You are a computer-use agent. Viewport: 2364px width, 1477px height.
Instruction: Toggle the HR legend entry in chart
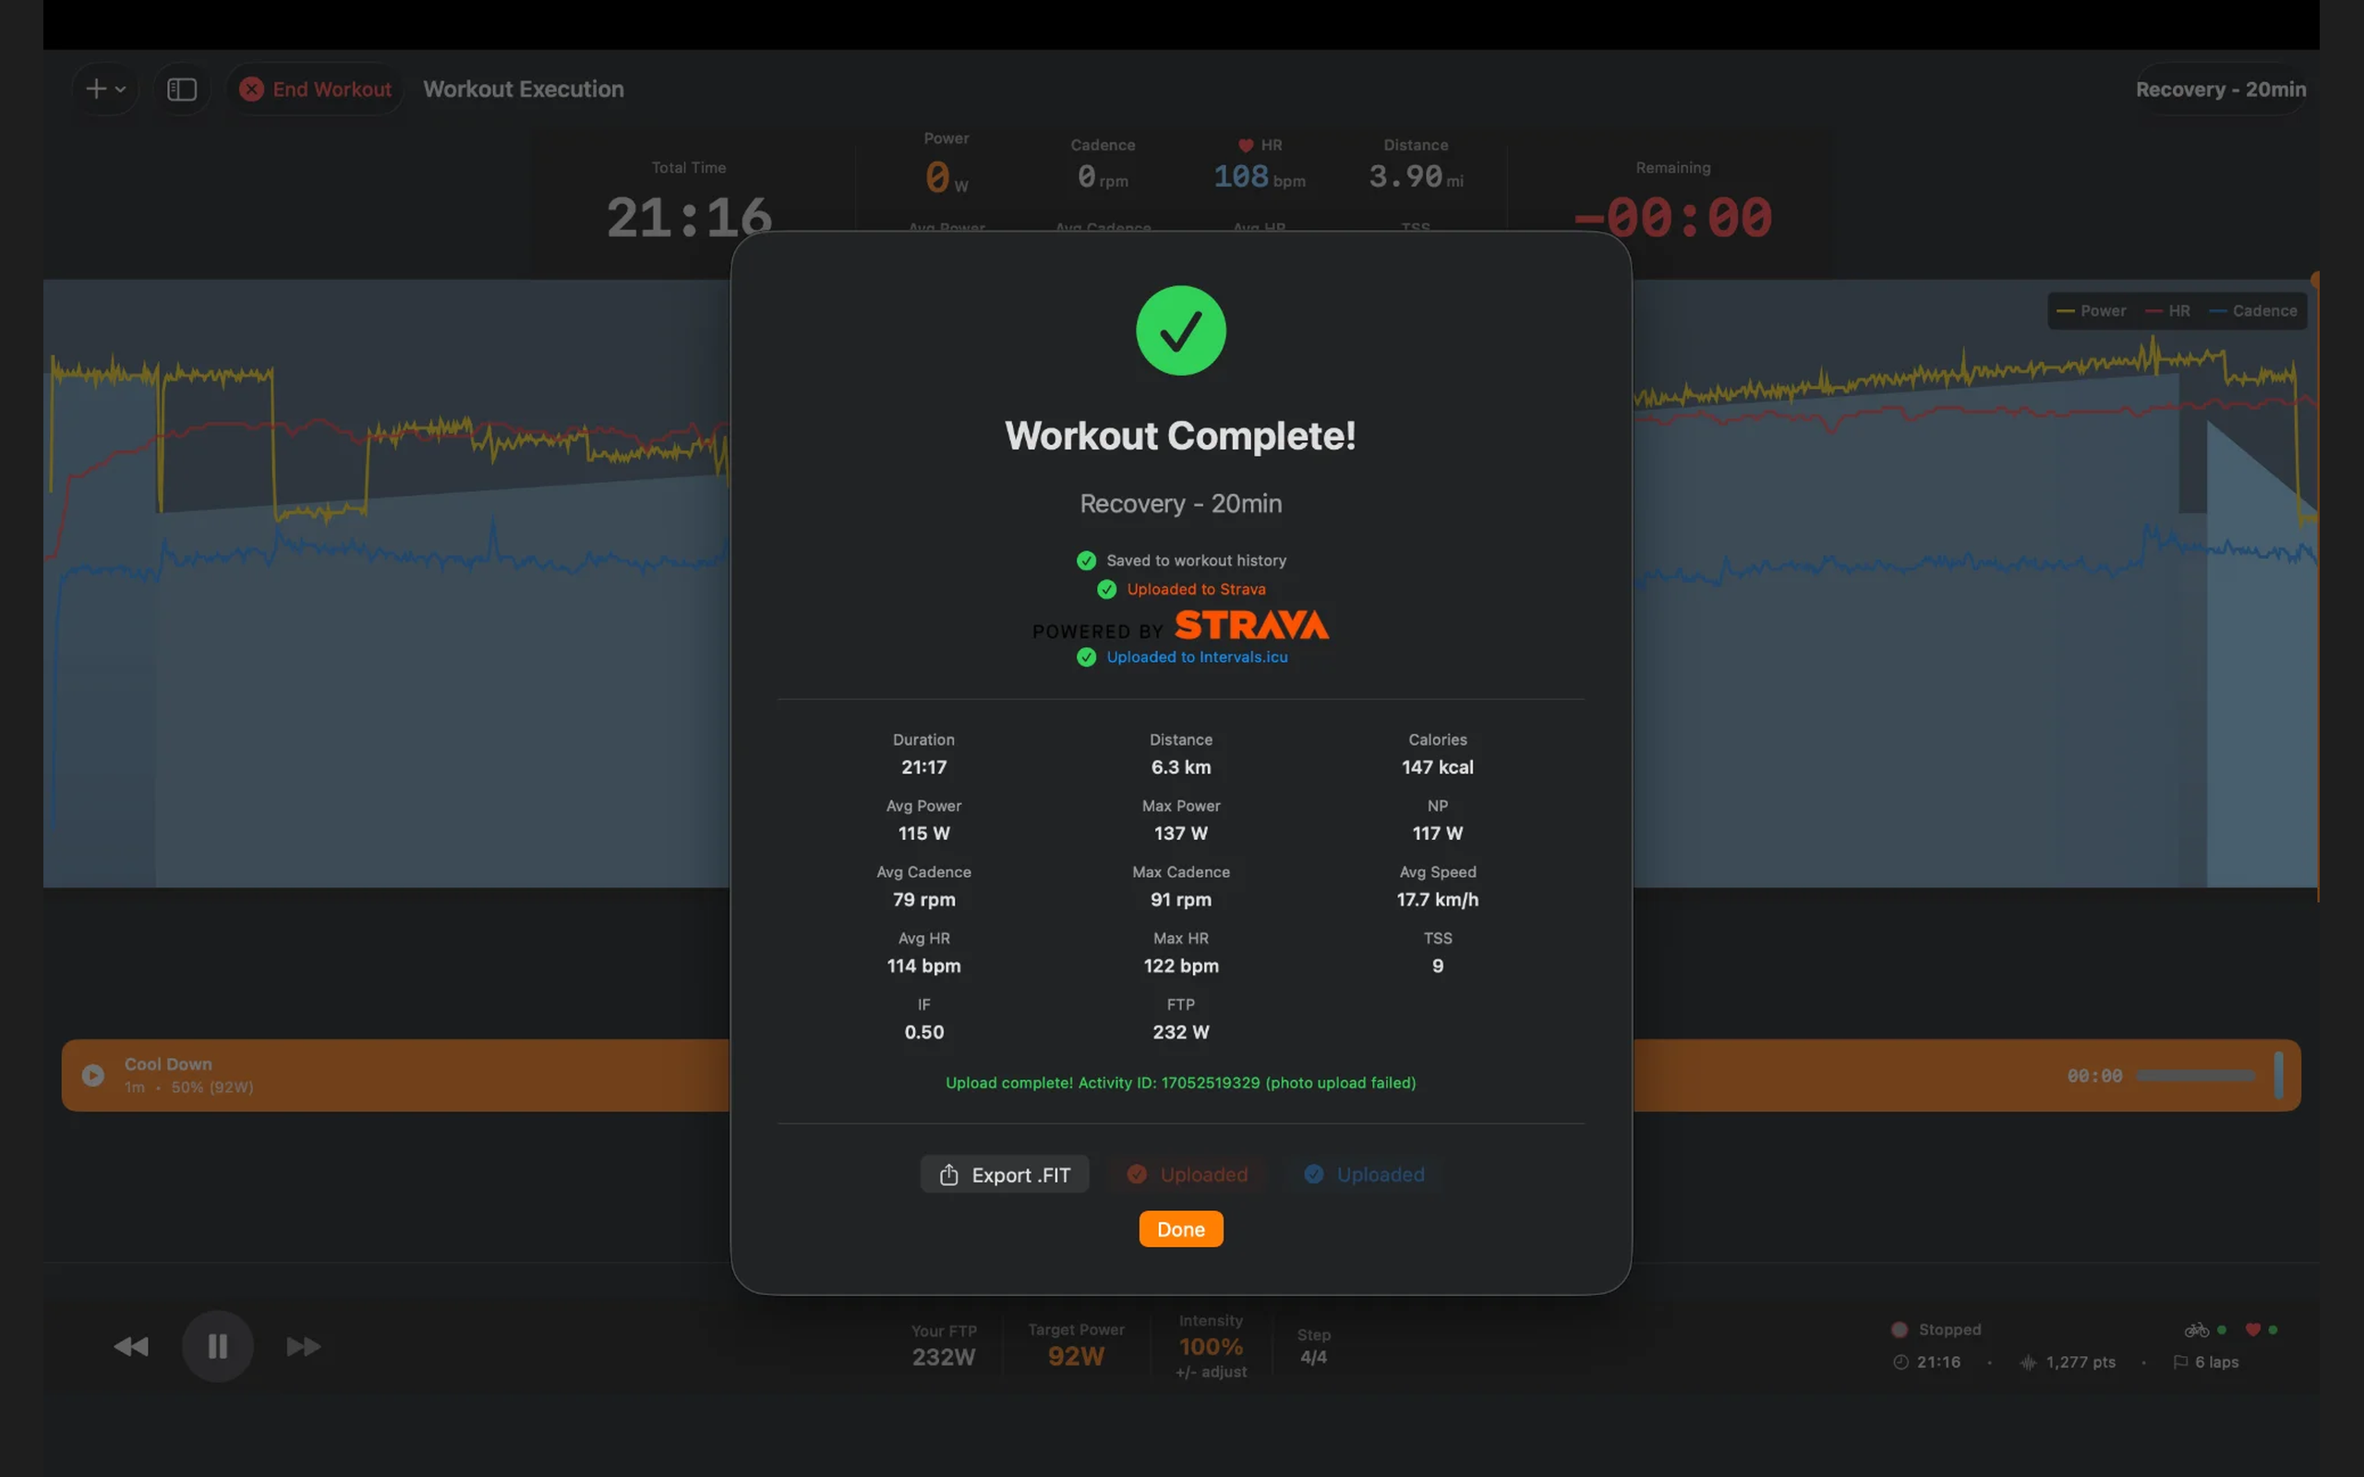(x=2166, y=311)
